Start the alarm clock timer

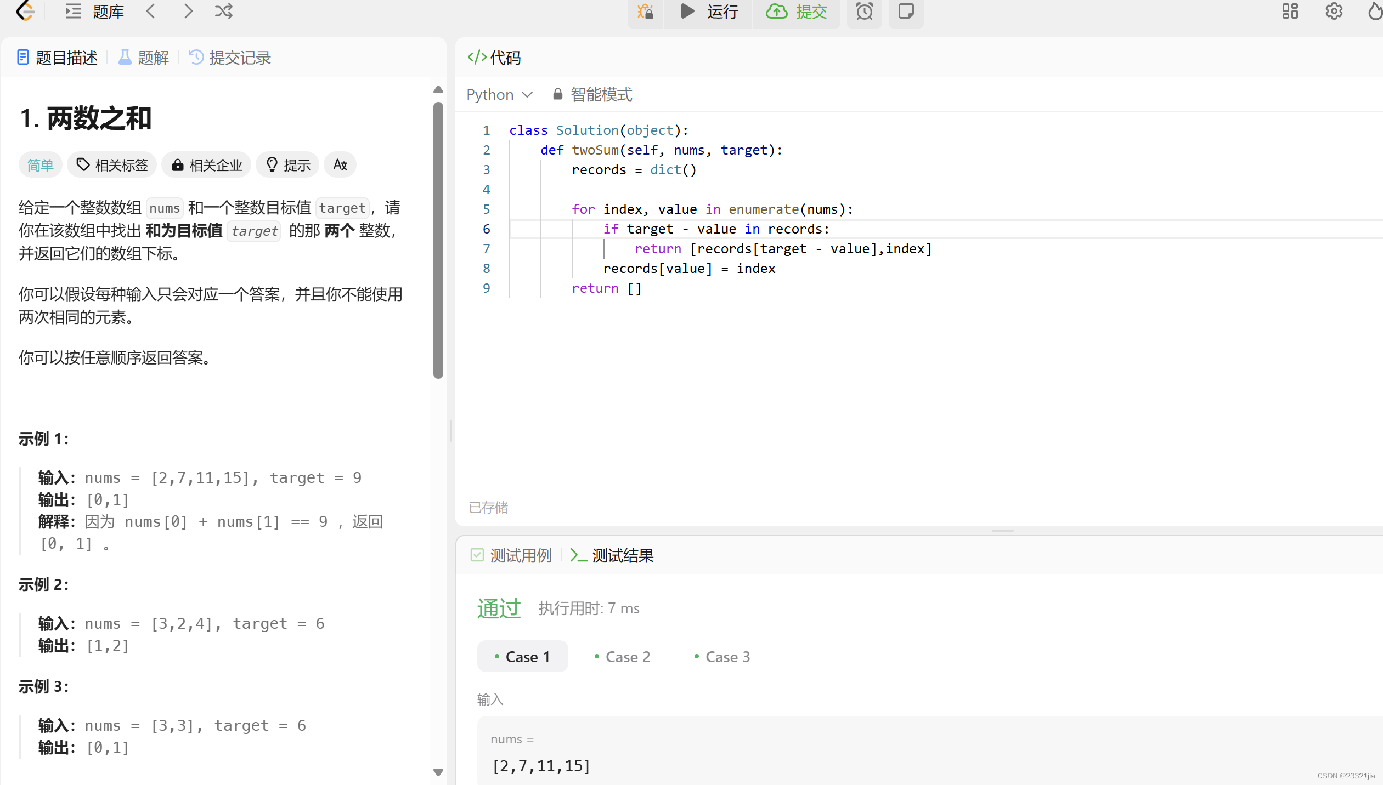click(865, 12)
